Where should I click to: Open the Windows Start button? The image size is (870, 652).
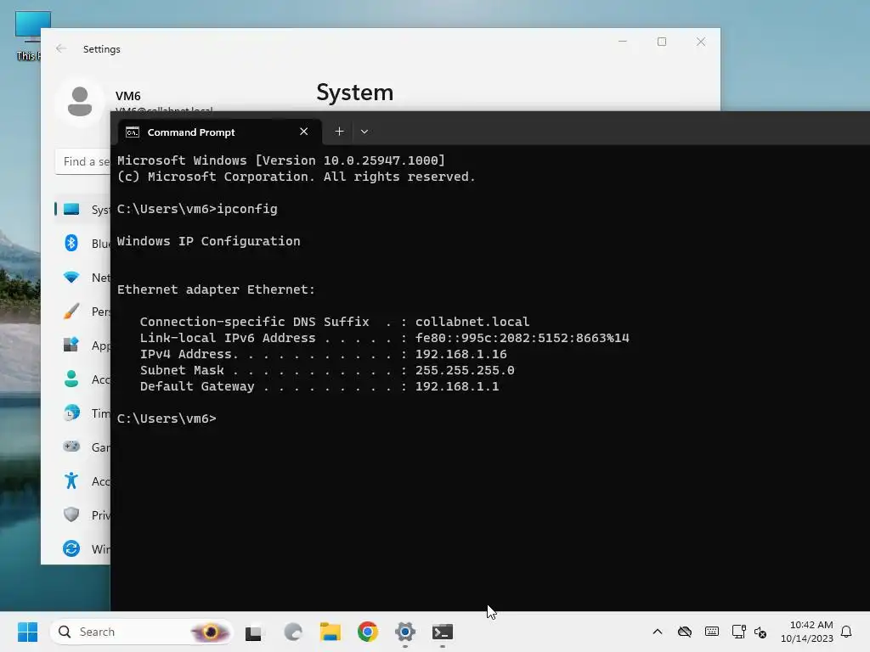pos(27,632)
